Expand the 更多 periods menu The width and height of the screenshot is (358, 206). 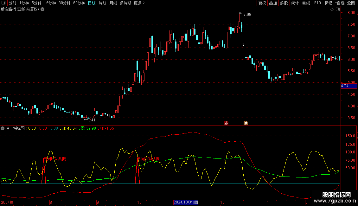(x=139, y=3)
